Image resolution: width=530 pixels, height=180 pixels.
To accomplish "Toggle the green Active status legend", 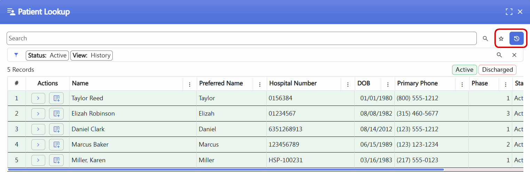I will (465, 70).
